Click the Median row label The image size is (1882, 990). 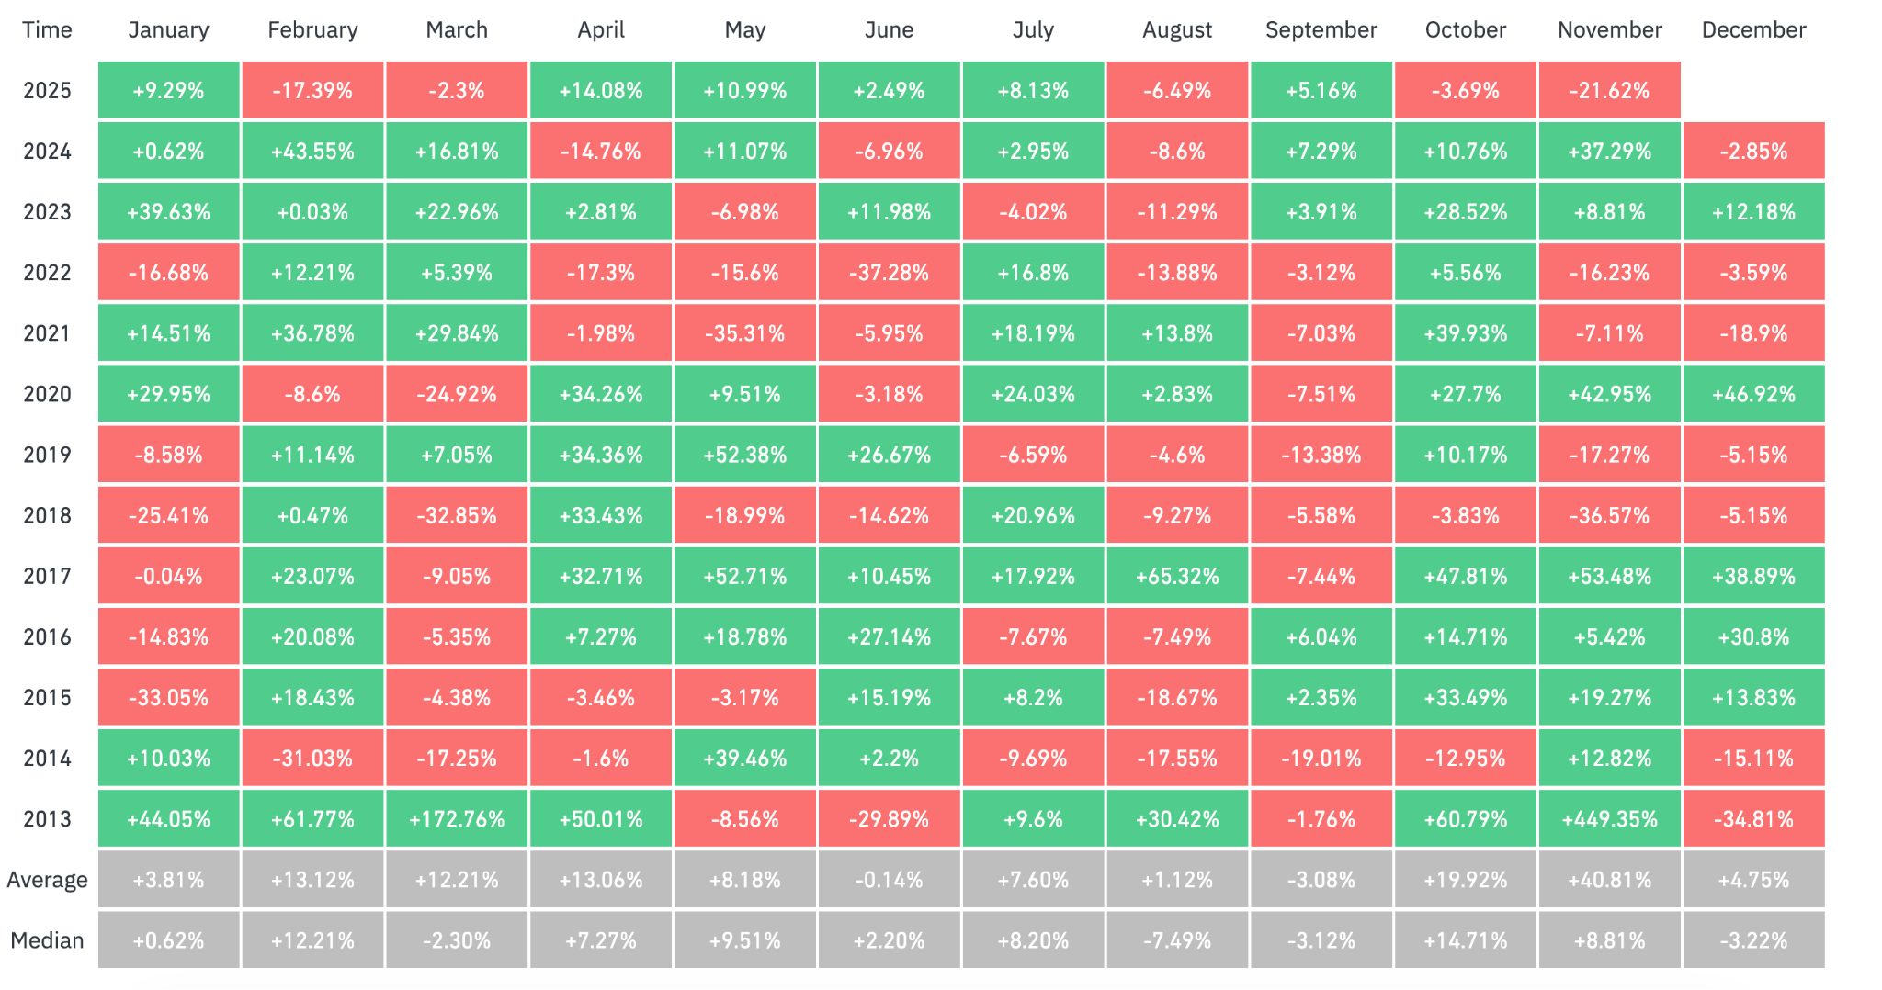tap(47, 940)
